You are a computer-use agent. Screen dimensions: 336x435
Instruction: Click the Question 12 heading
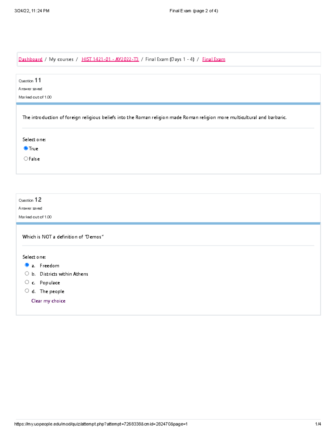30,200
